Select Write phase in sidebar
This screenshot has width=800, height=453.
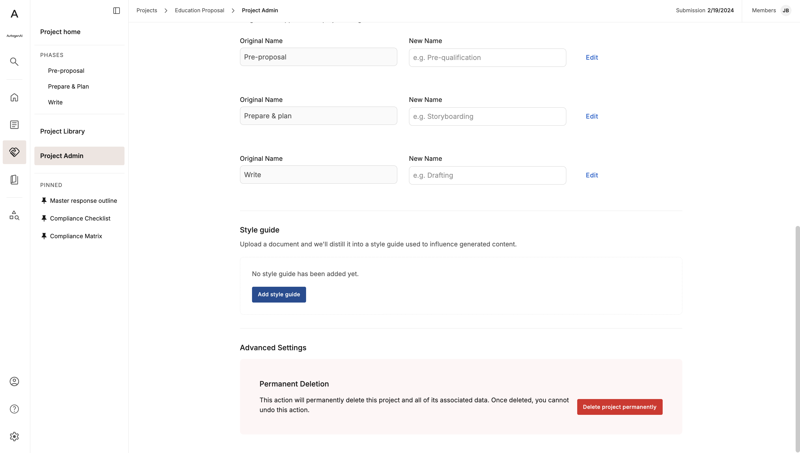tap(55, 102)
